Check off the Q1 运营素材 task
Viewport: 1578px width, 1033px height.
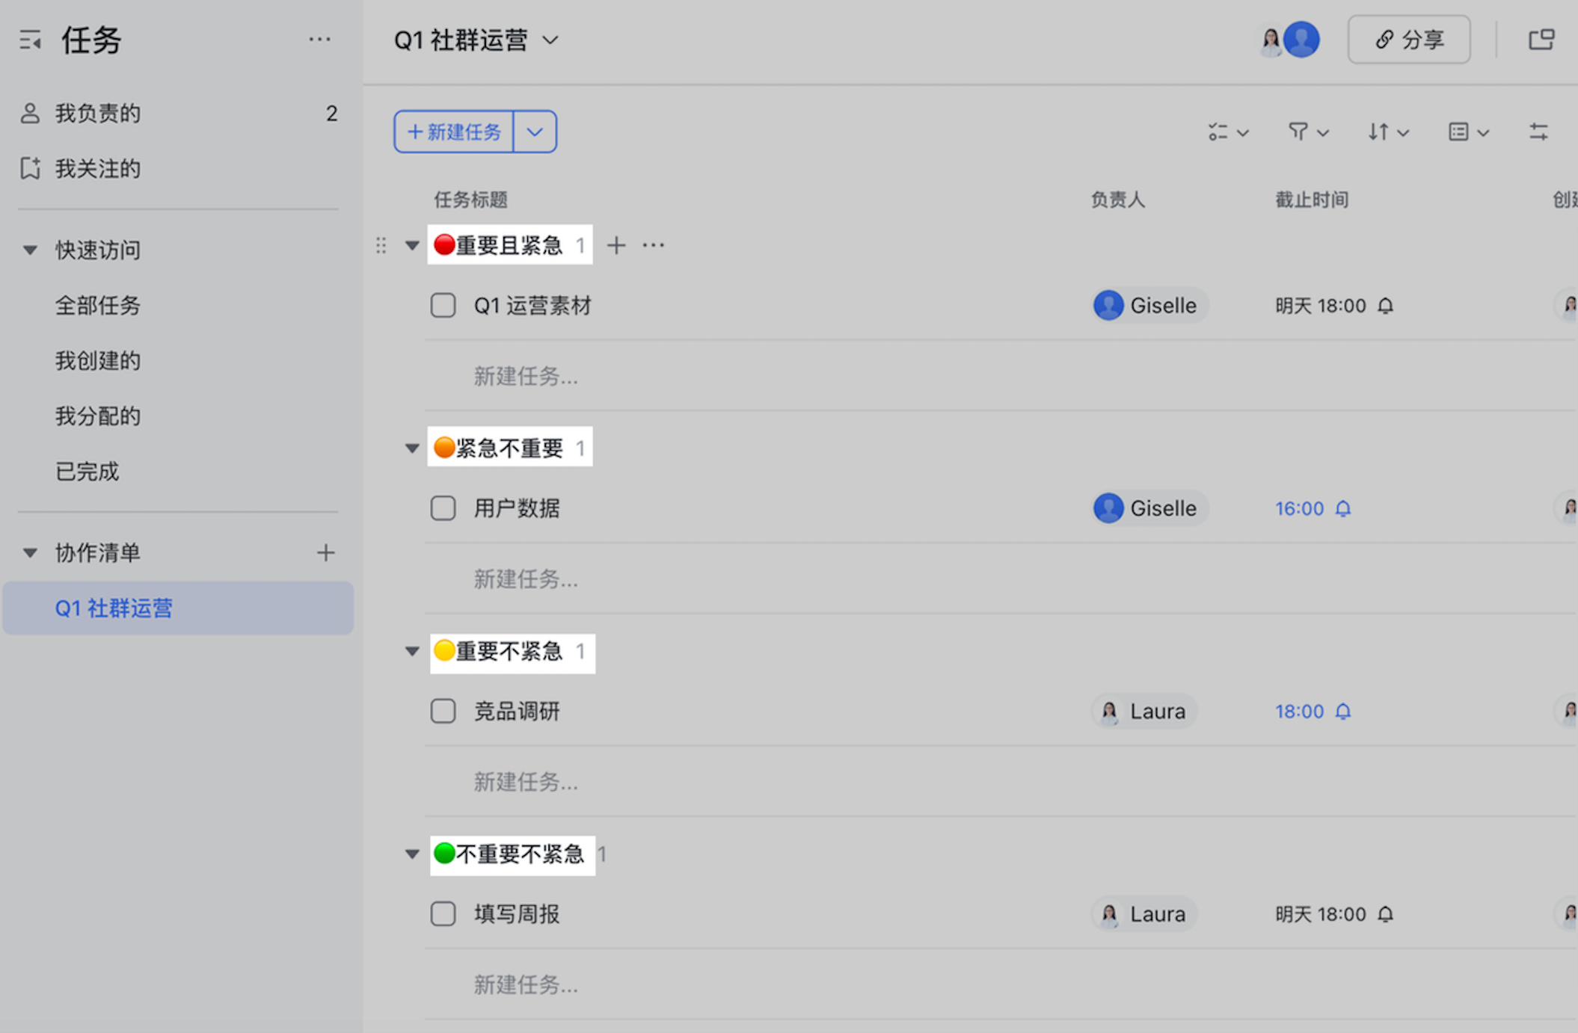point(443,306)
